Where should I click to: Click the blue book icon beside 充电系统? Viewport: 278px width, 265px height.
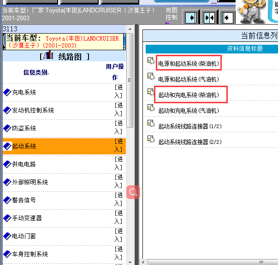7,92
